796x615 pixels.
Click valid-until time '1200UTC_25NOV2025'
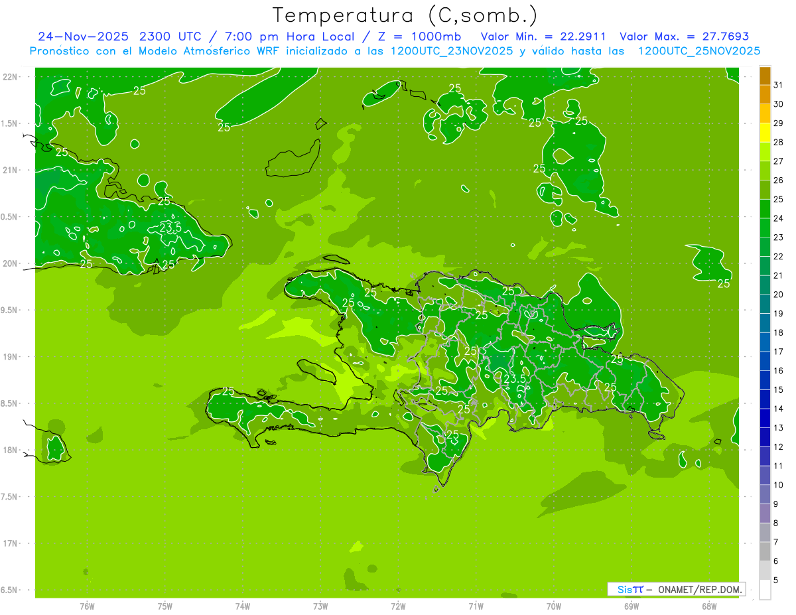[698, 51]
